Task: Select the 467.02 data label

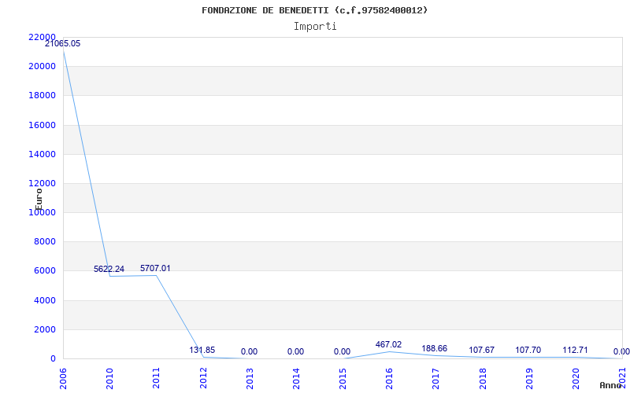Action: click(388, 344)
